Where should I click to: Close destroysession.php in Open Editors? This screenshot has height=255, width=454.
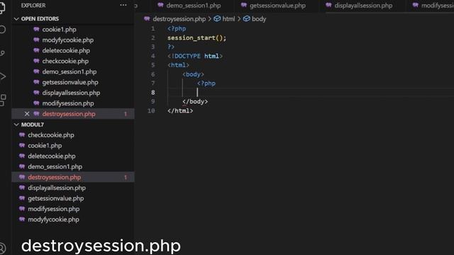coord(27,114)
